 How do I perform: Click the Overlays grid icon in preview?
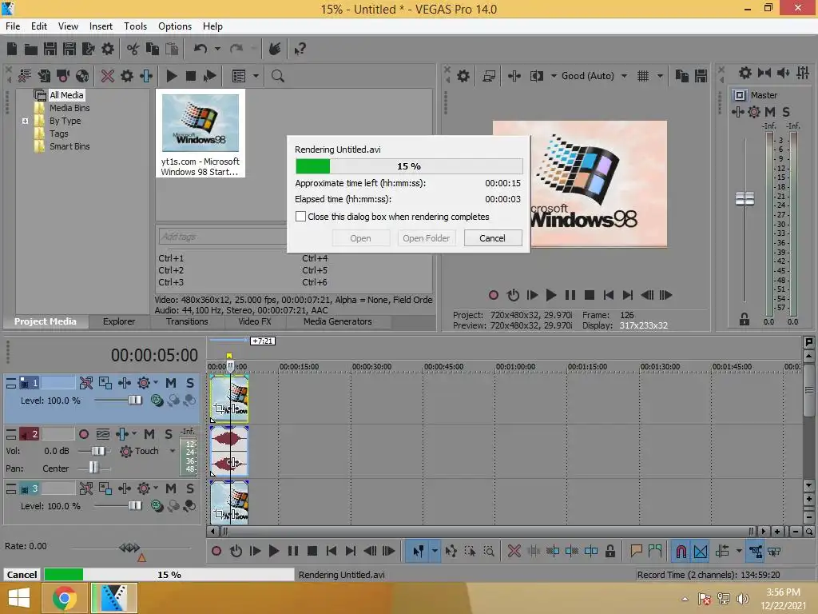(x=643, y=76)
